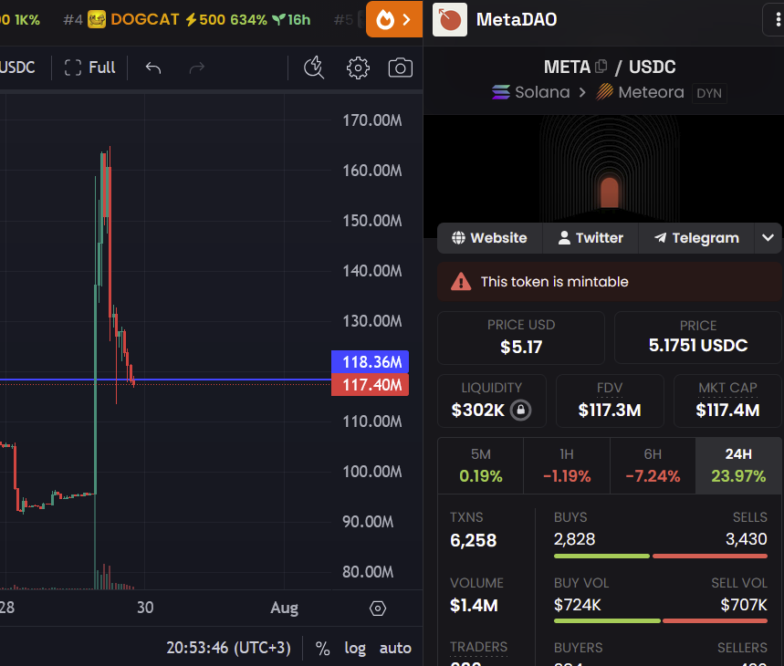Click the LIQUIDITY $302K value
The width and height of the screenshot is (784, 666).
click(477, 411)
